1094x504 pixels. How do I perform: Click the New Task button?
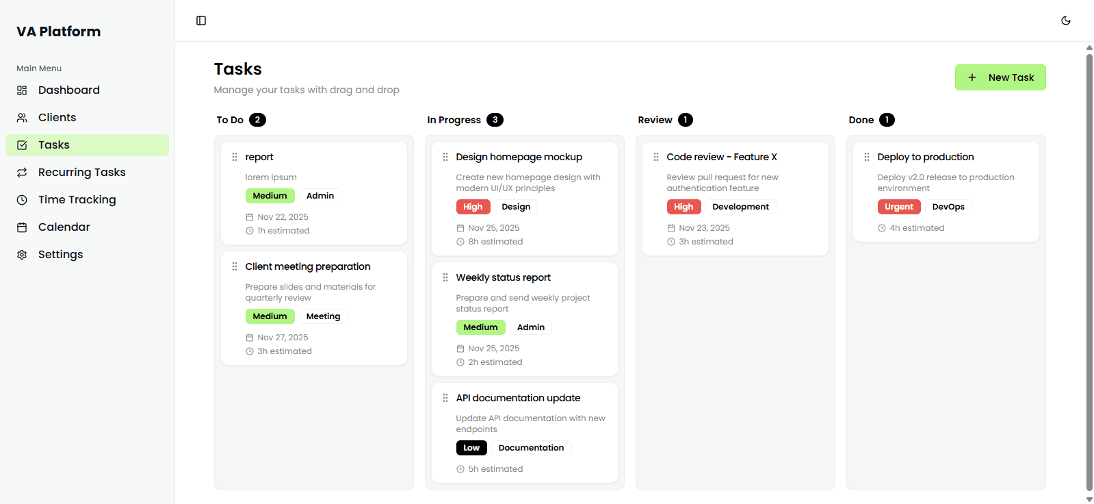pyautogui.click(x=1000, y=77)
